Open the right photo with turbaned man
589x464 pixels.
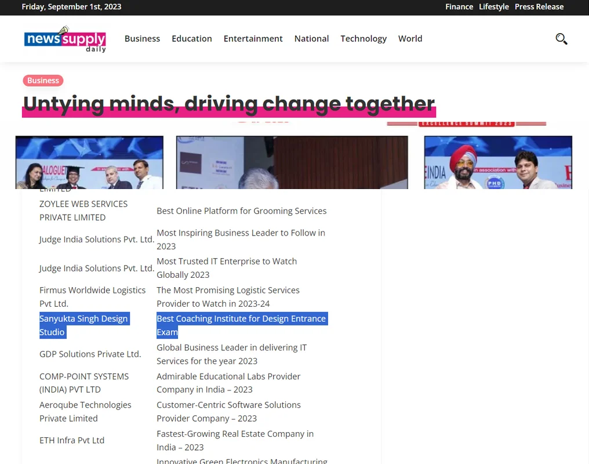497,162
